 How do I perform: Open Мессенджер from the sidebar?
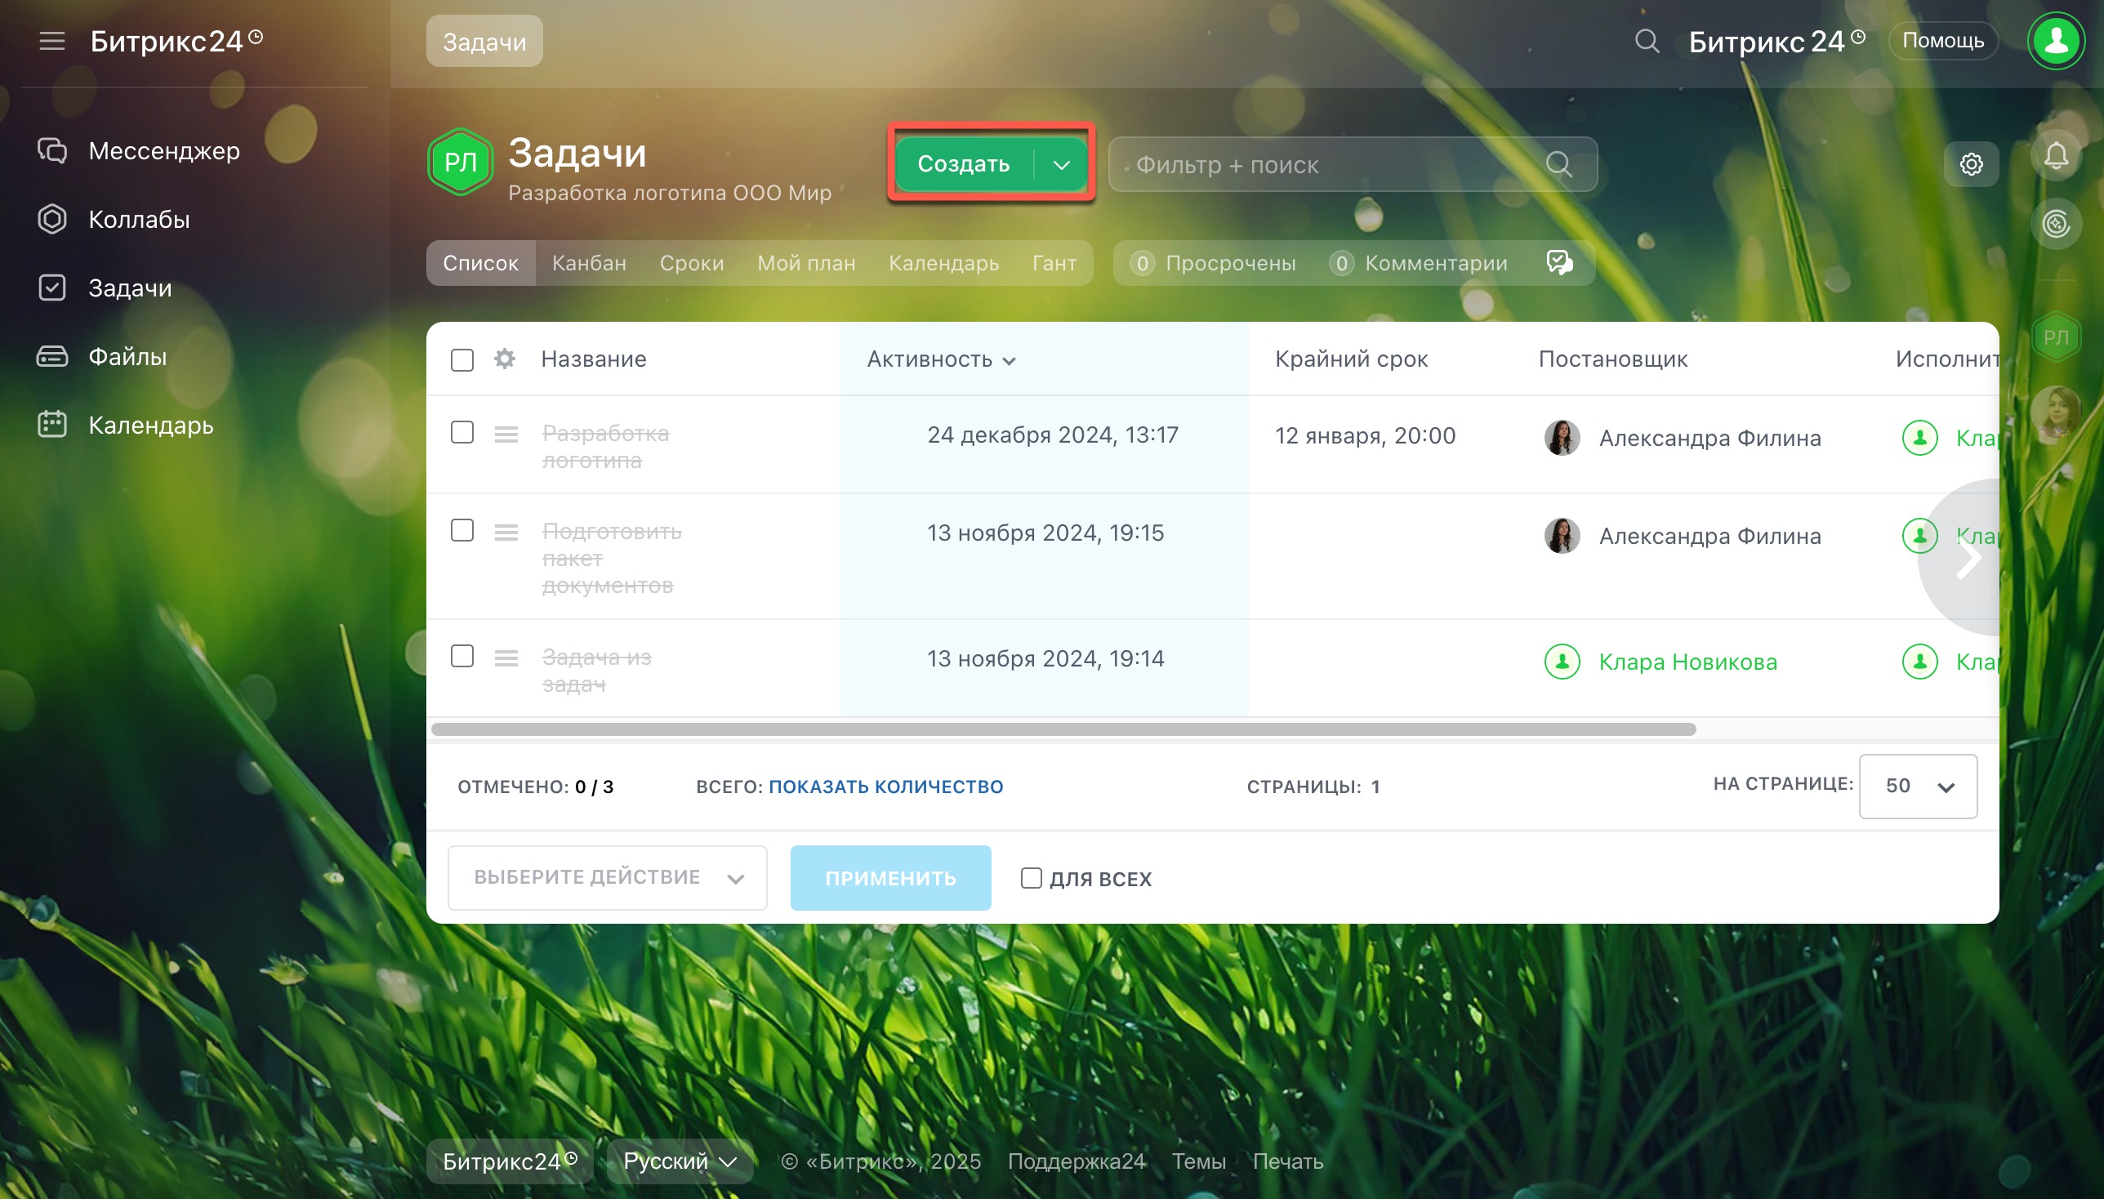[138, 151]
